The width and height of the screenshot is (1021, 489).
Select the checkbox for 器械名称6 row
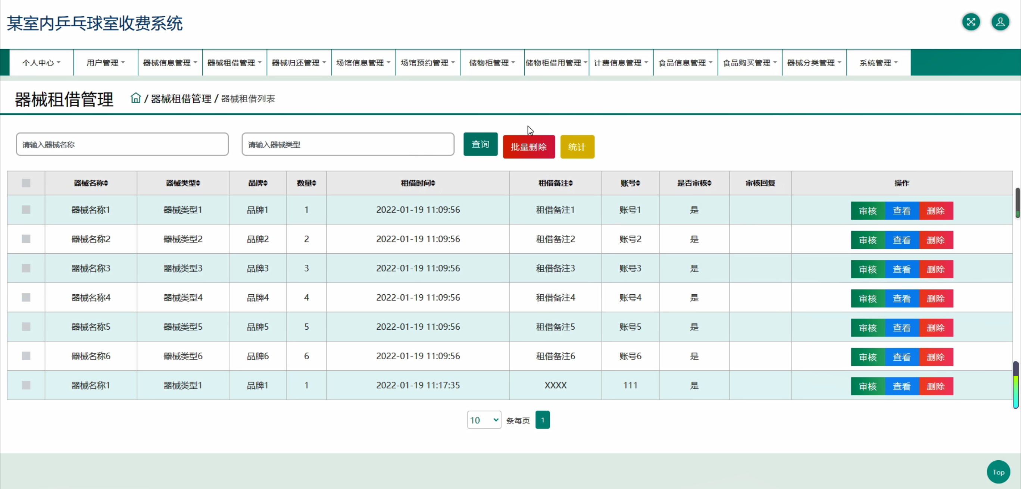tap(26, 356)
